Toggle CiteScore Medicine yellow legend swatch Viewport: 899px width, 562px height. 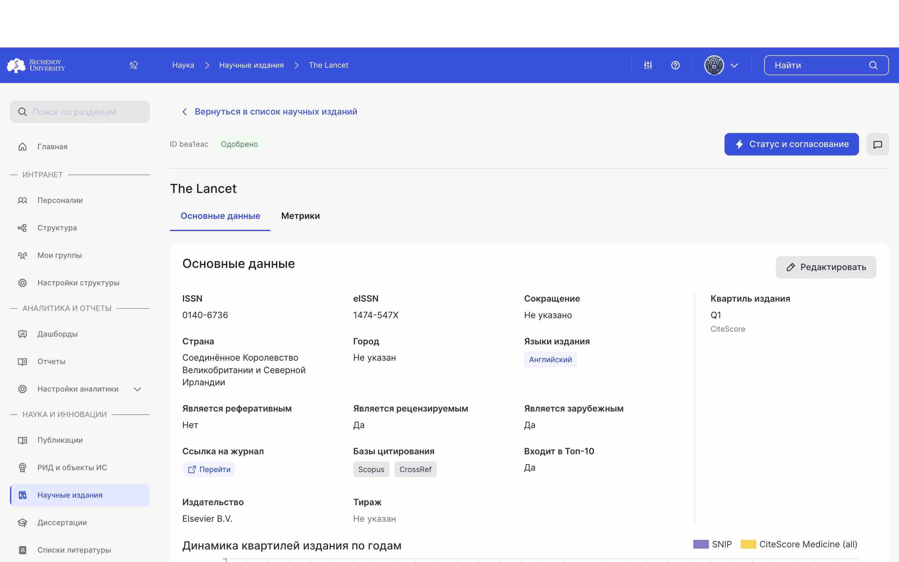(748, 544)
